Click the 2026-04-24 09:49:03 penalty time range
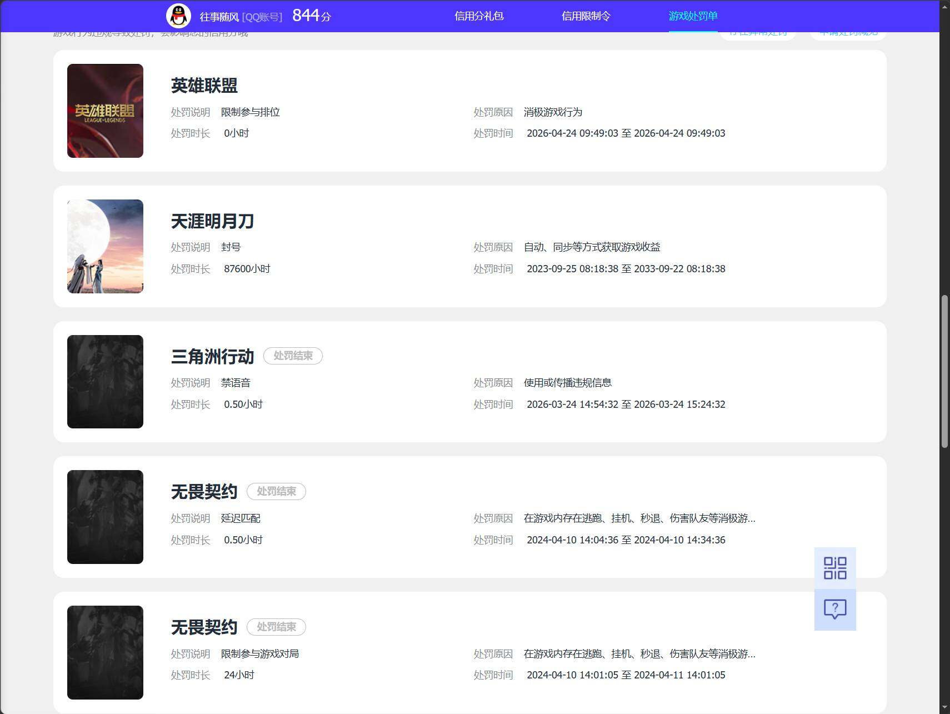The width and height of the screenshot is (950, 714). coord(626,133)
